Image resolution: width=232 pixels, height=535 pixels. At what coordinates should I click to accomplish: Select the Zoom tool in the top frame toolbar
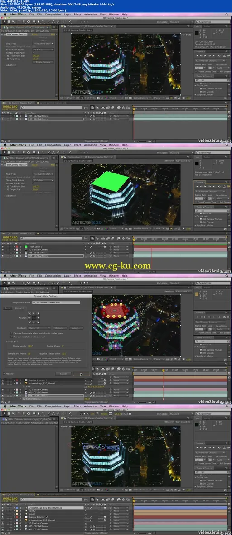[13, 22]
